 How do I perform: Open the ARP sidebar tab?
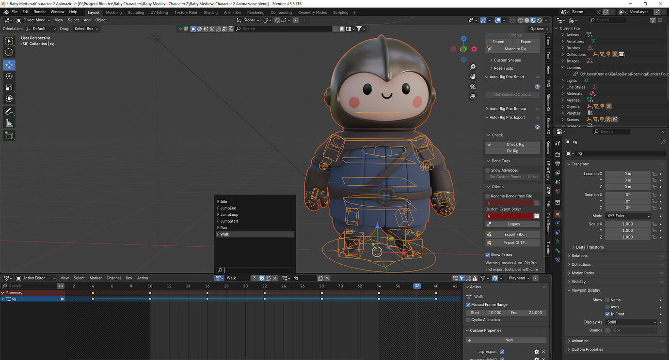548,191
